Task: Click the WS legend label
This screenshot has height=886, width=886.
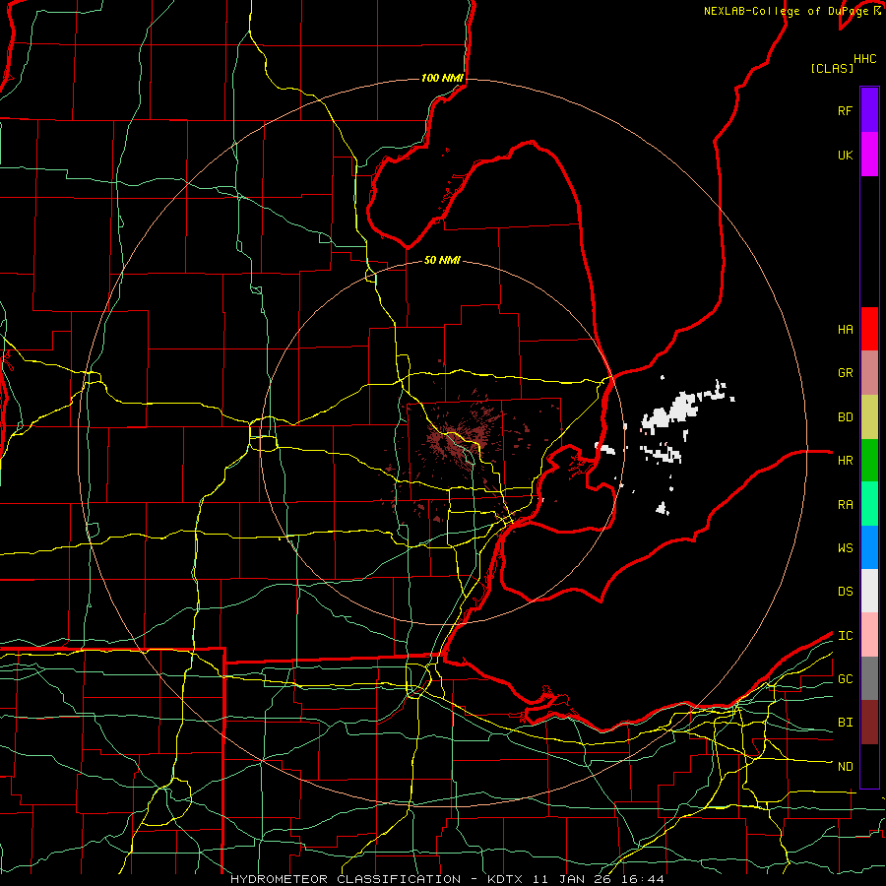Action: (845, 548)
